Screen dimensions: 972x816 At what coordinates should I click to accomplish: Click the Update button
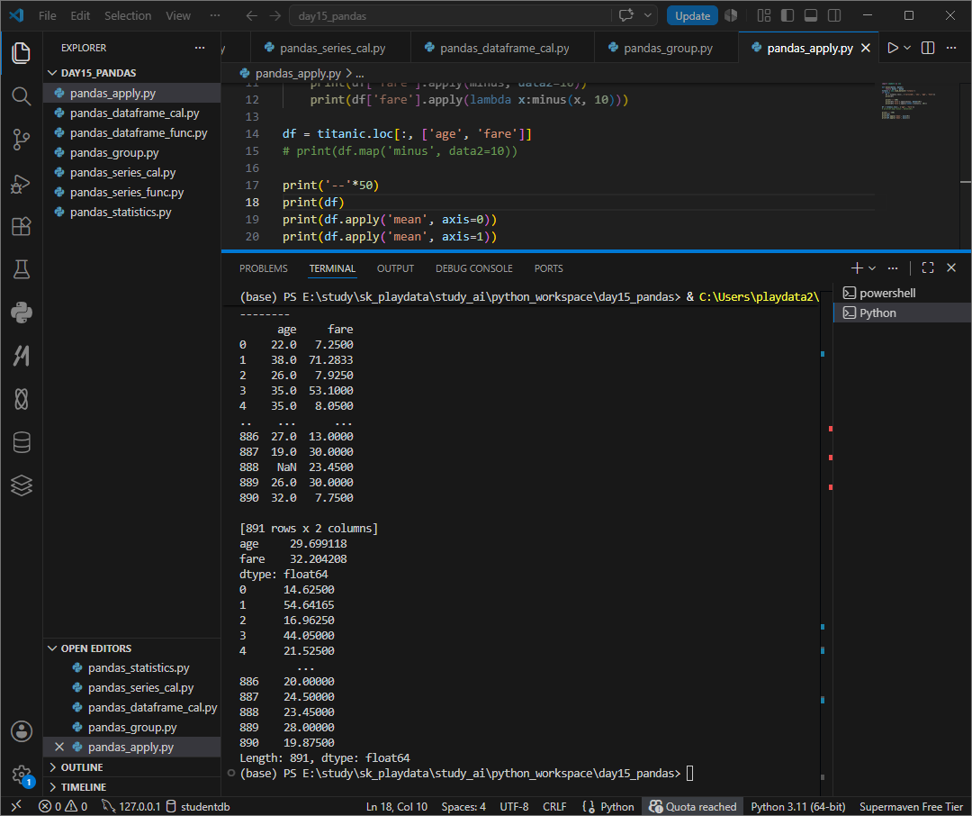click(x=692, y=15)
